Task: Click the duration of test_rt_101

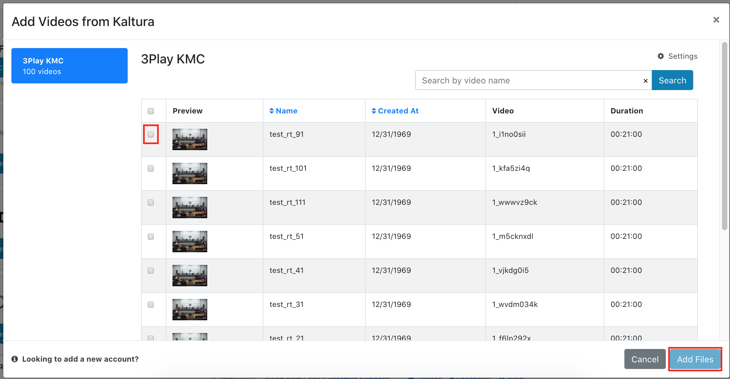Action: click(626, 168)
